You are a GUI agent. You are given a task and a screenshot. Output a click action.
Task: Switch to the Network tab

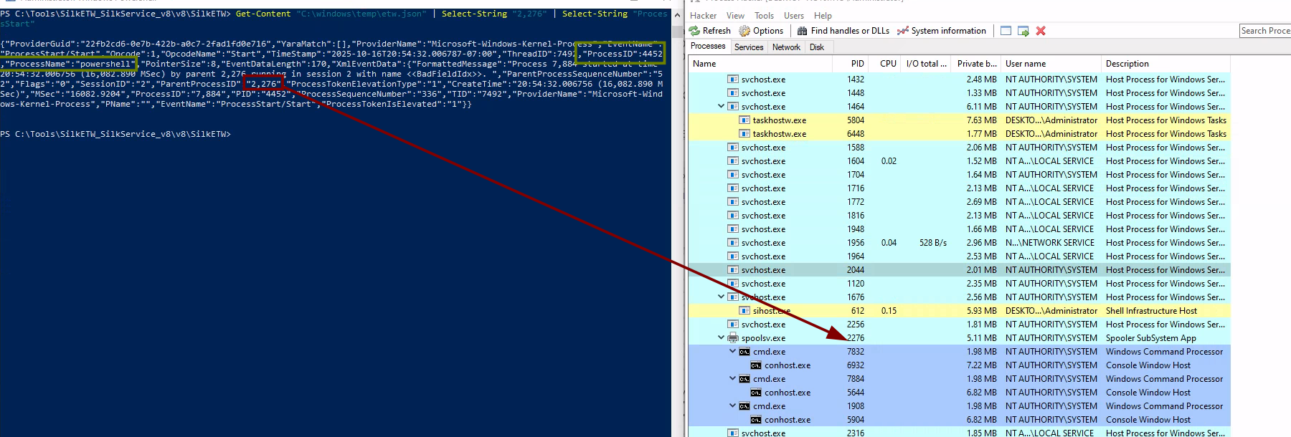[x=786, y=47]
